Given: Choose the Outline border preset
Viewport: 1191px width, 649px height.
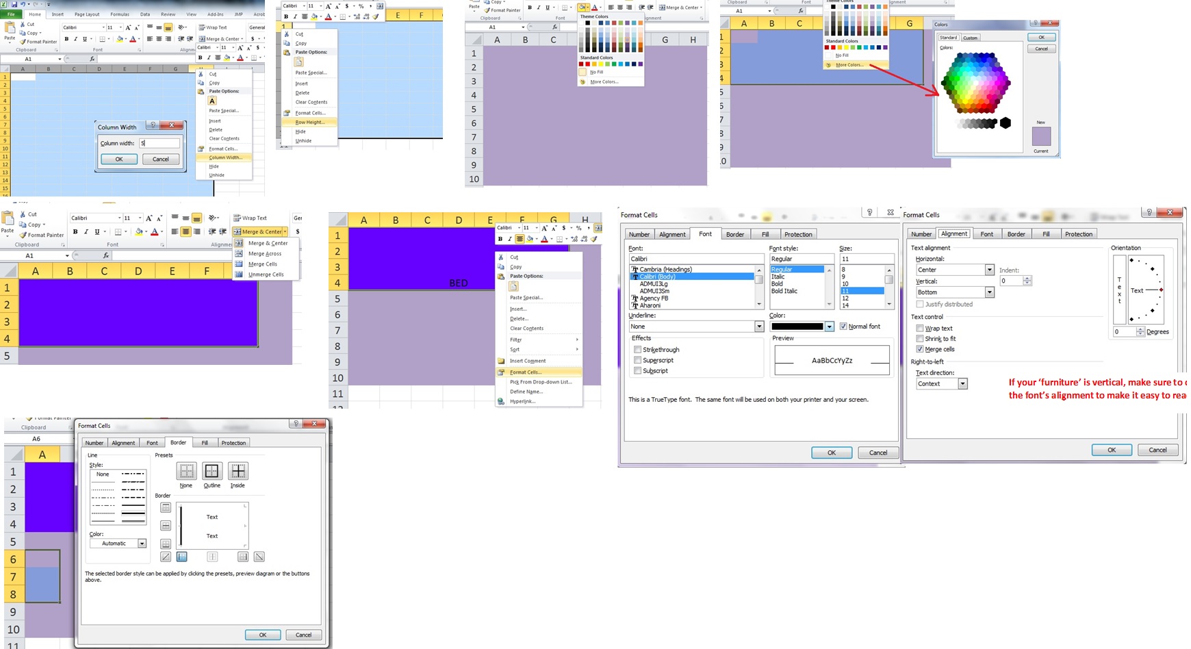Looking at the screenshot, I should [x=212, y=471].
